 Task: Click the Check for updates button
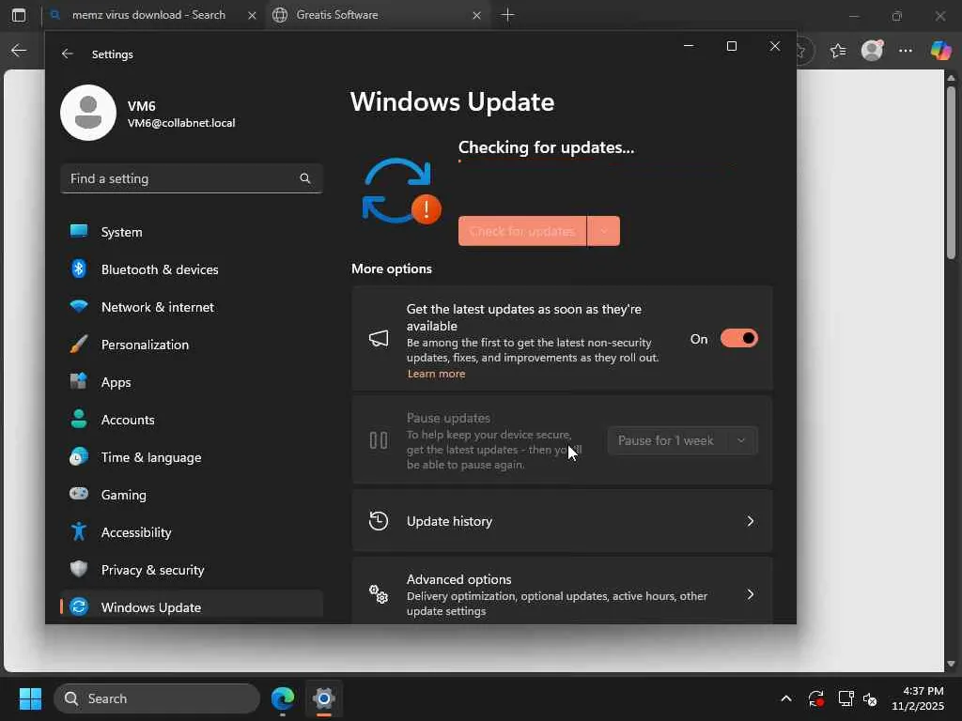522,231
